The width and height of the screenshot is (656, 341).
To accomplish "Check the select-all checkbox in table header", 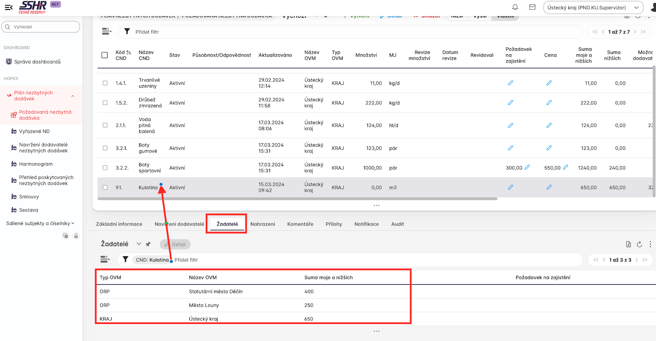I will pos(104,55).
